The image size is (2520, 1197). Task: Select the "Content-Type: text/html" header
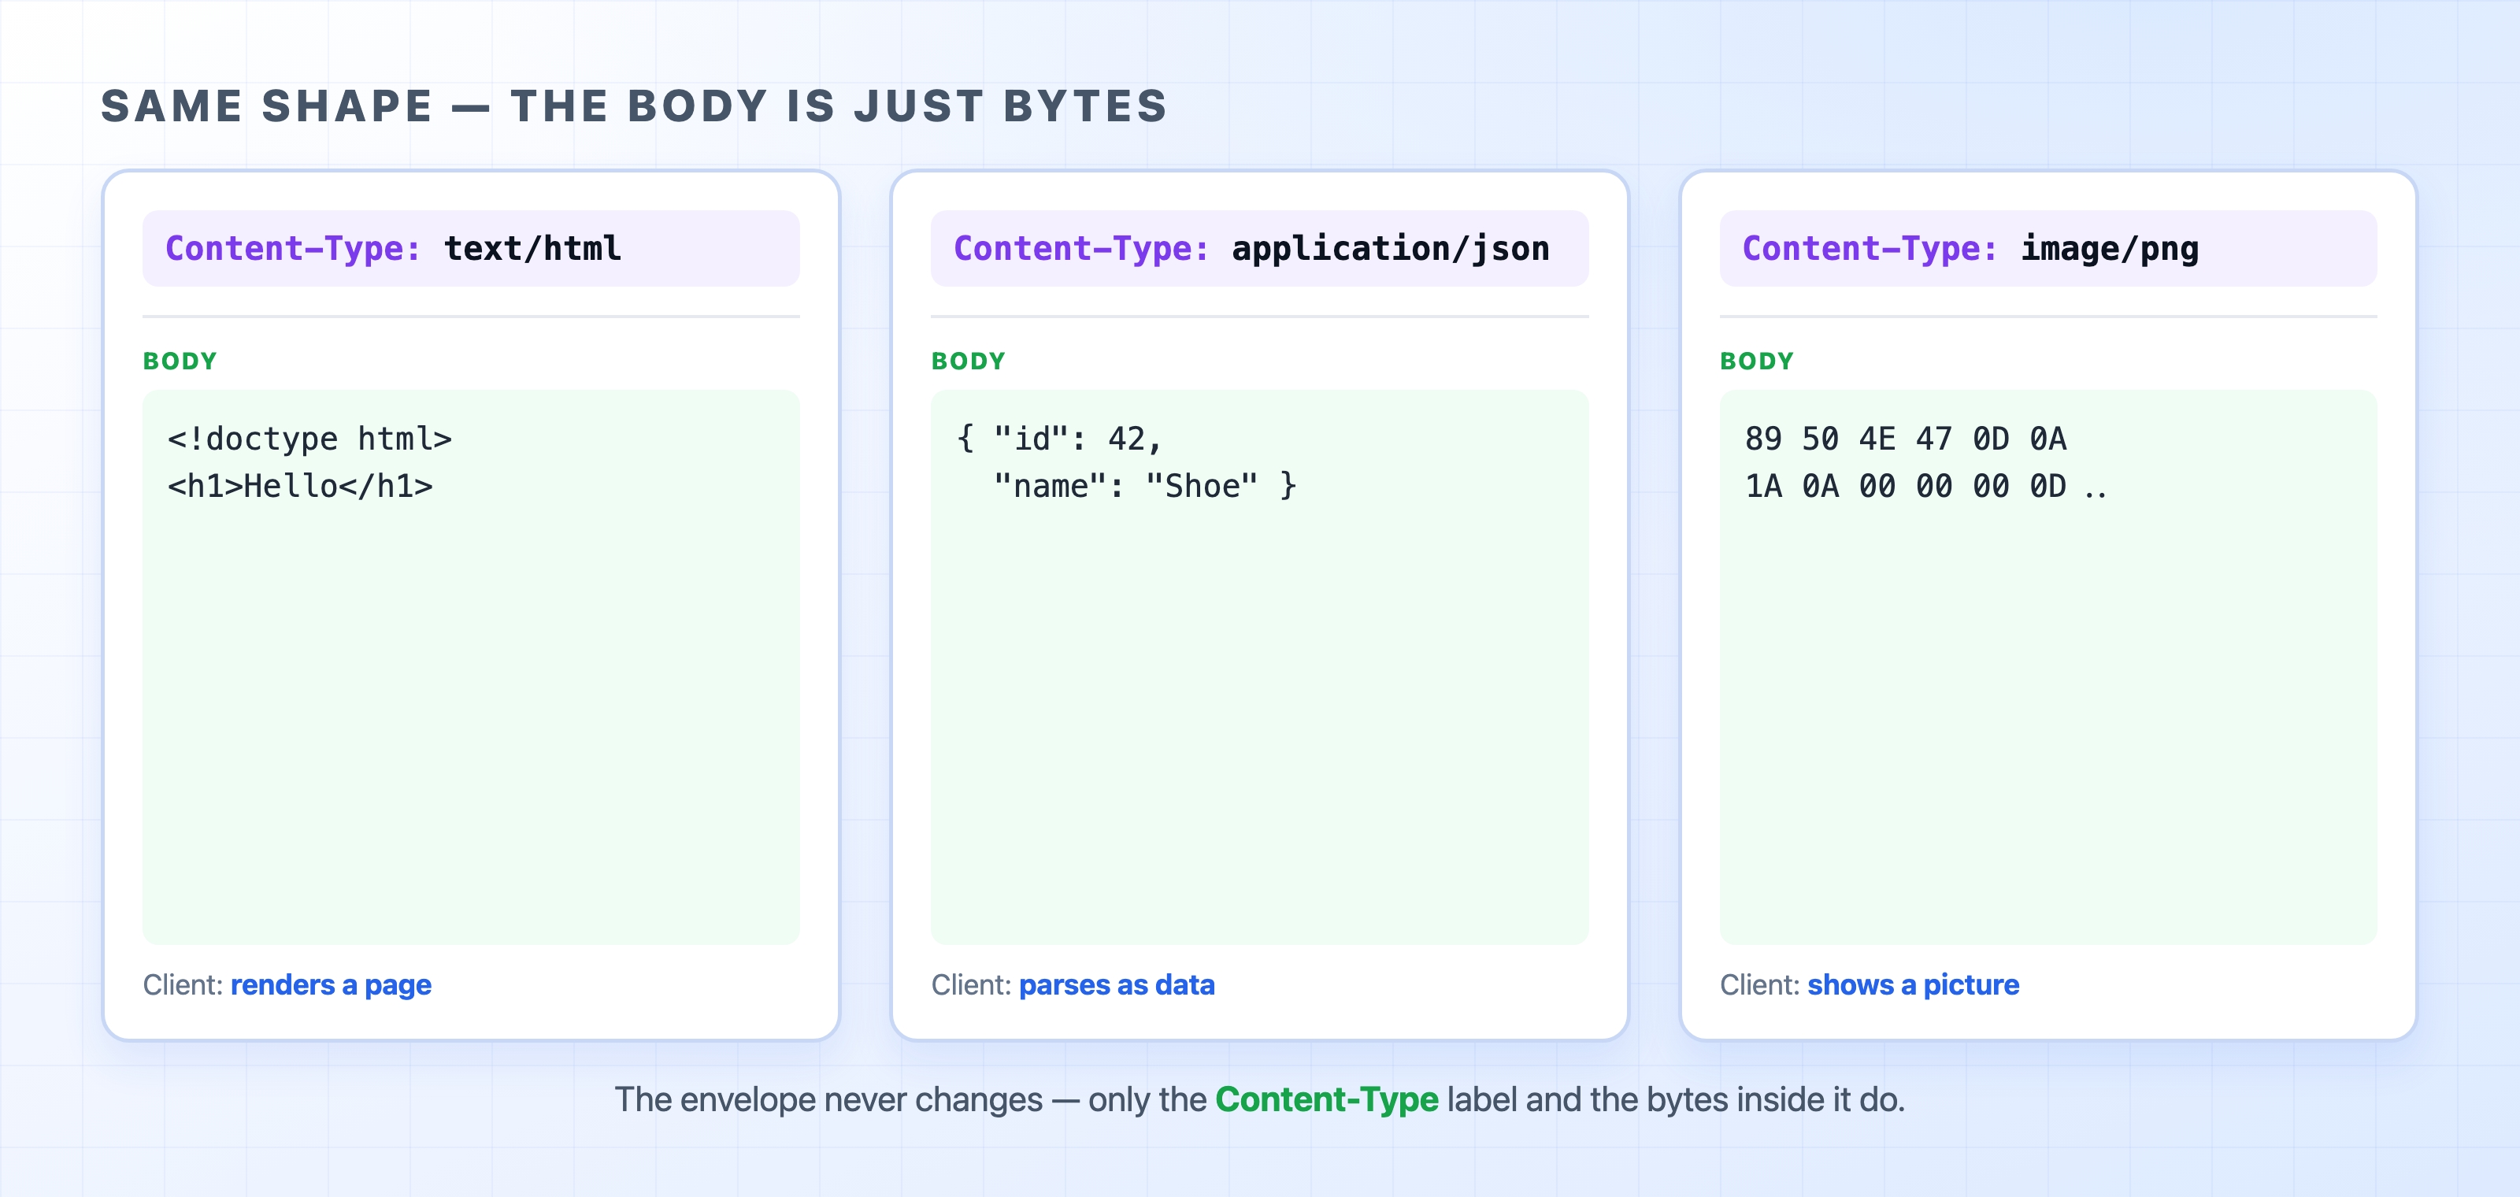pos(471,248)
